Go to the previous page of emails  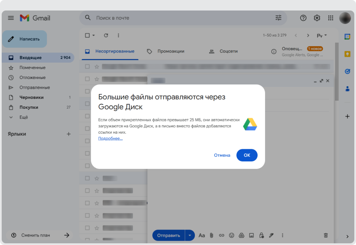point(295,35)
